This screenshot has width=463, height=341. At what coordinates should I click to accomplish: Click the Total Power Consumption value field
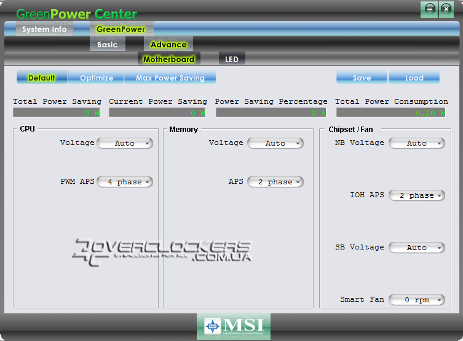(x=390, y=112)
